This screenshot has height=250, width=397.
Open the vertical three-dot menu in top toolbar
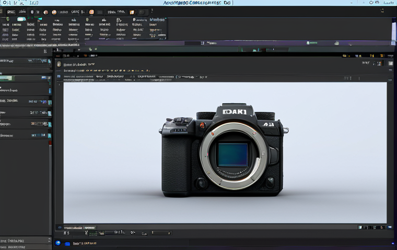click(x=152, y=10)
